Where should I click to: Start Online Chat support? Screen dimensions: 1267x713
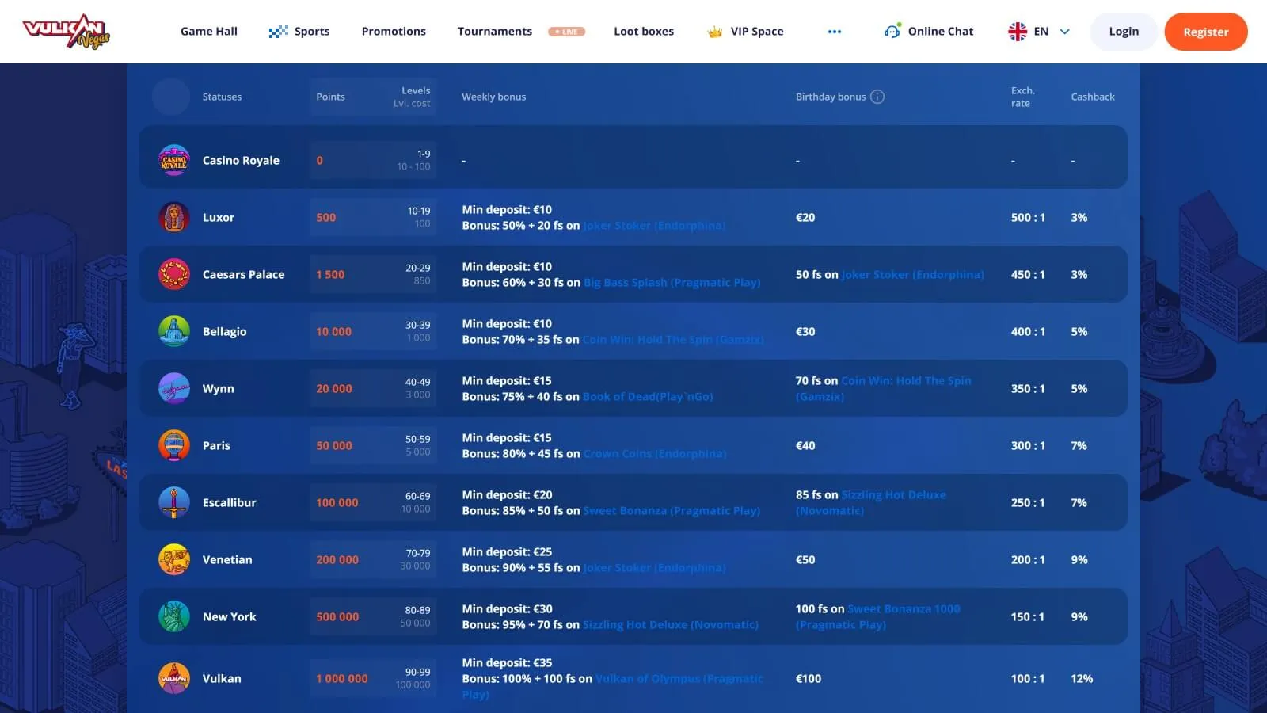coord(941,32)
